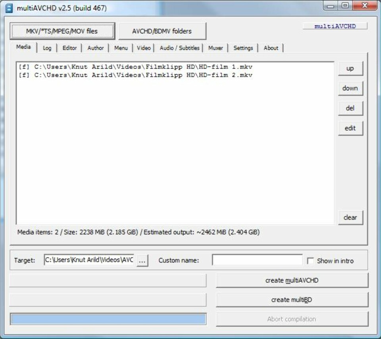
Task: Select the Menu tab
Action: (x=121, y=48)
